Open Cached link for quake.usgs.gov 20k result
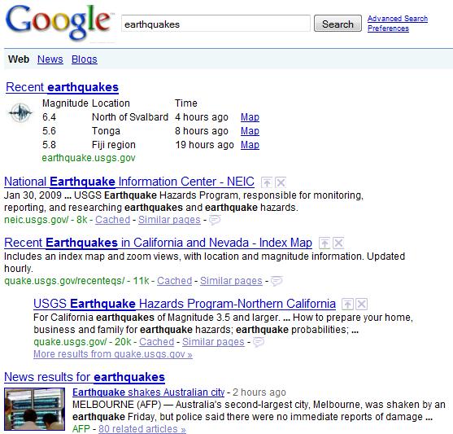The image size is (453, 434). (x=157, y=342)
